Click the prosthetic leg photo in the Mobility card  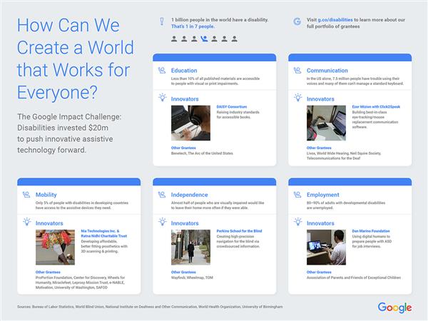coord(55,247)
